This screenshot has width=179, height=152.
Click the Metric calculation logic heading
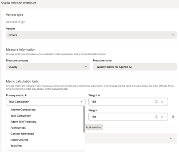(22, 81)
